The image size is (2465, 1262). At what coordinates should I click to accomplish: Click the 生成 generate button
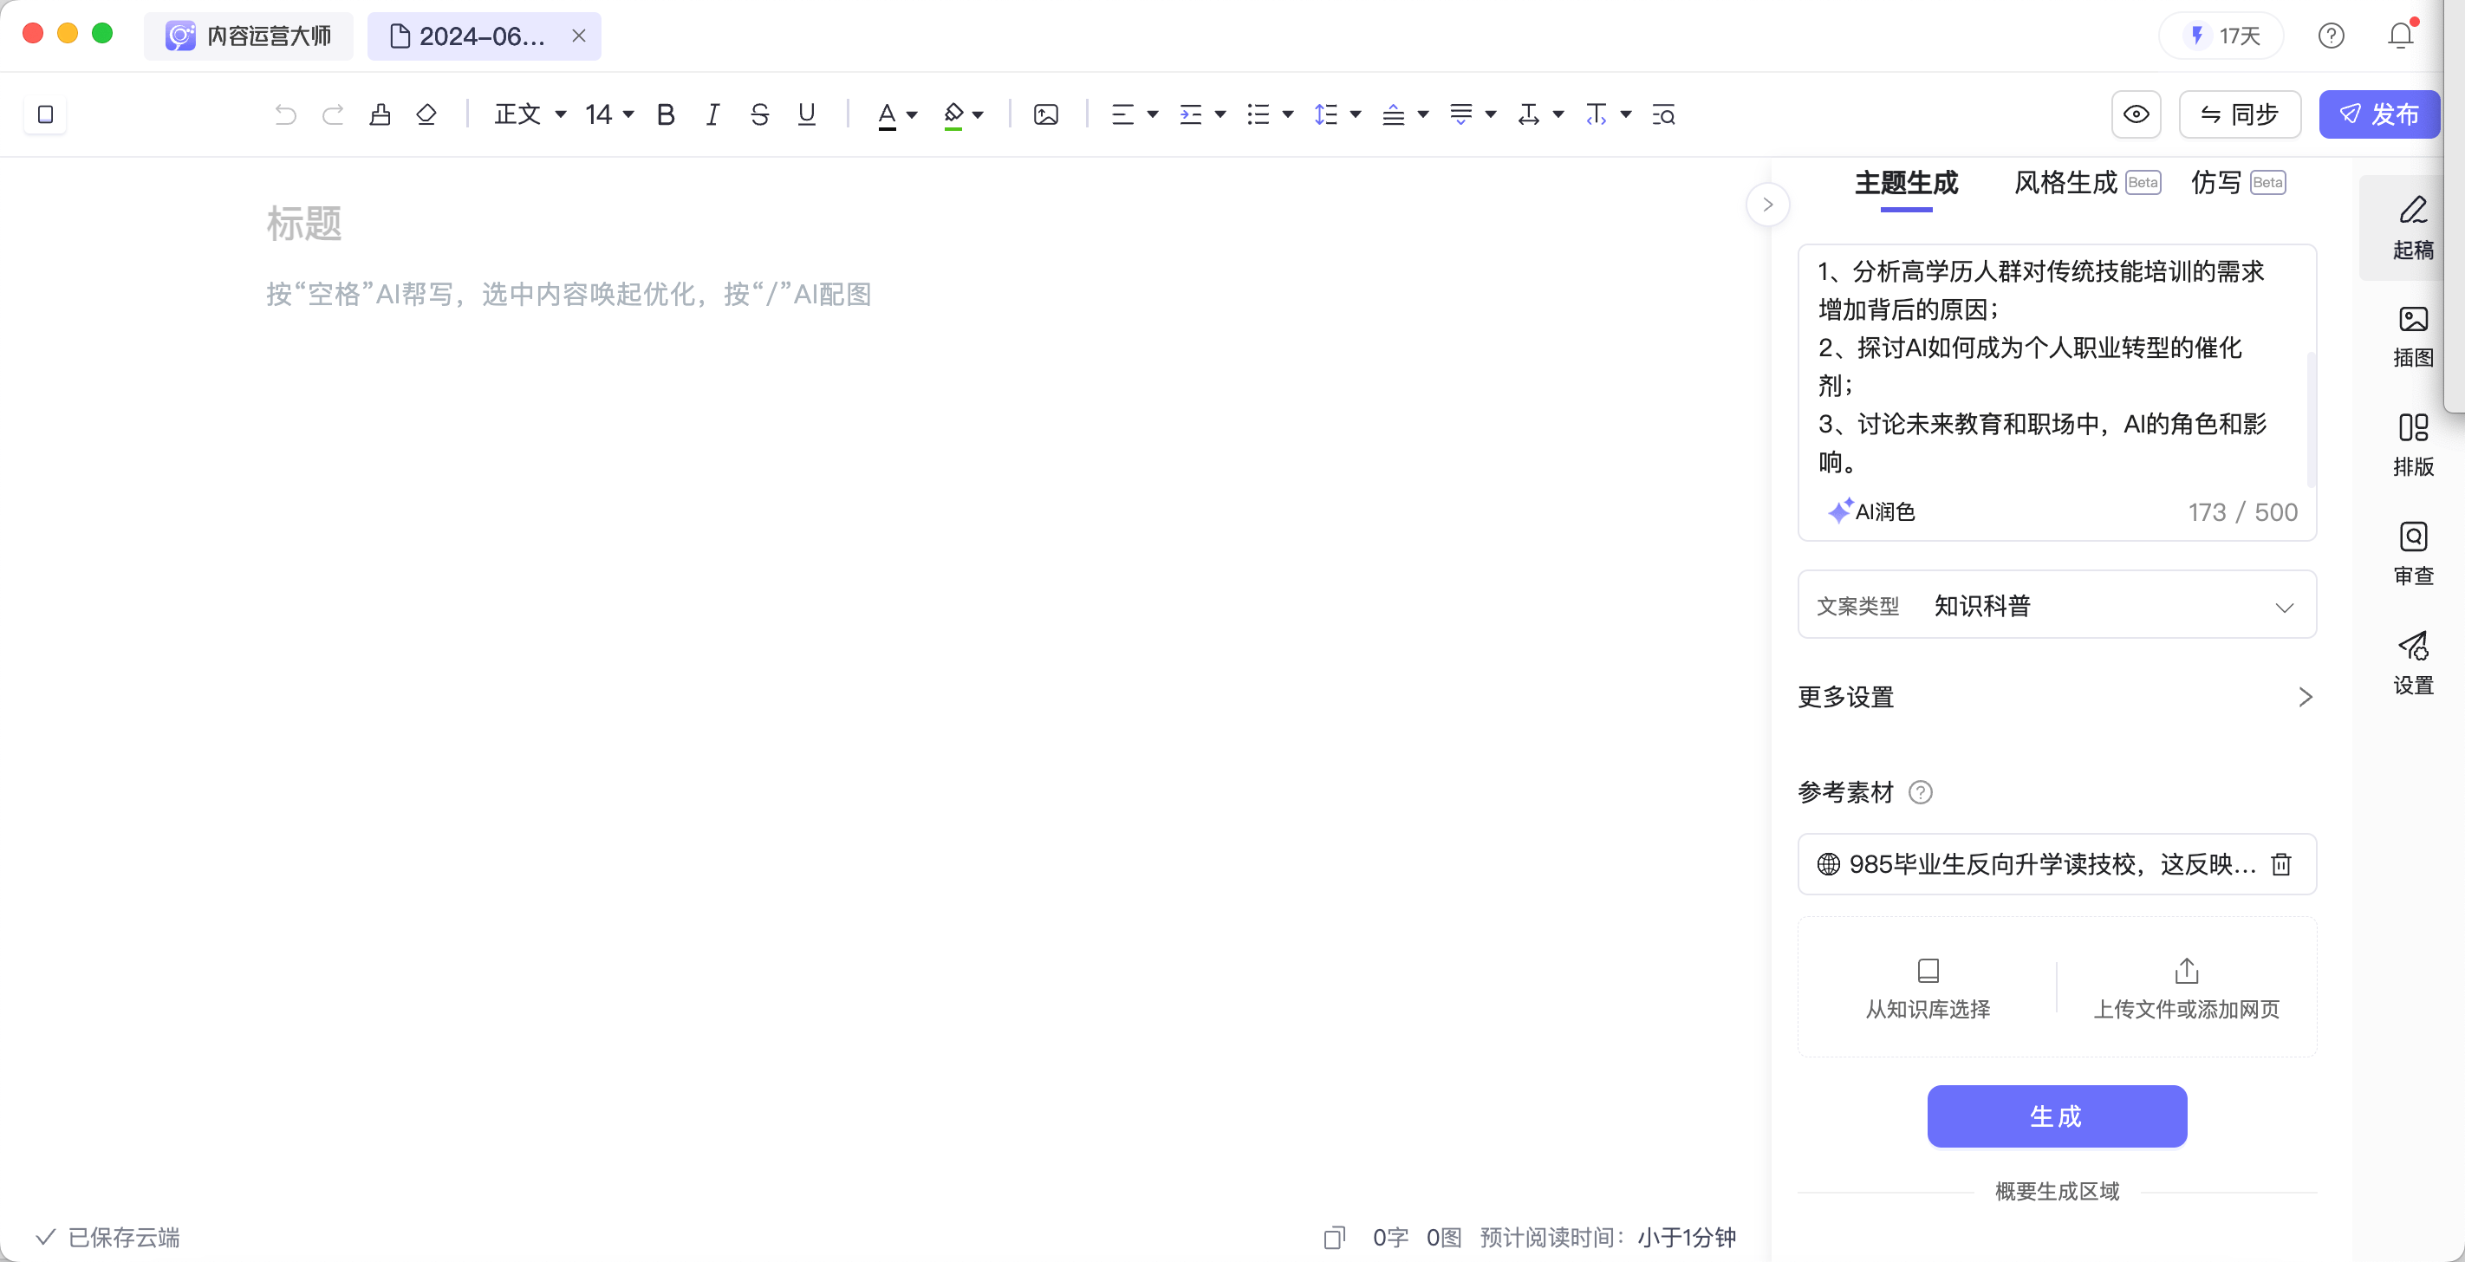(2057, 1116)
